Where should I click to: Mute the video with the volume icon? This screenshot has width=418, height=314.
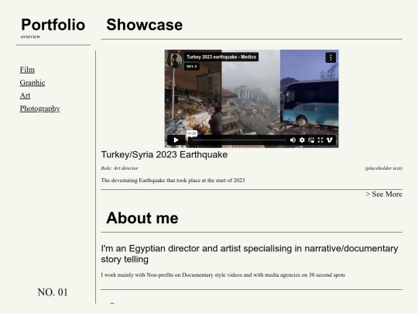(x=293, y=140)
